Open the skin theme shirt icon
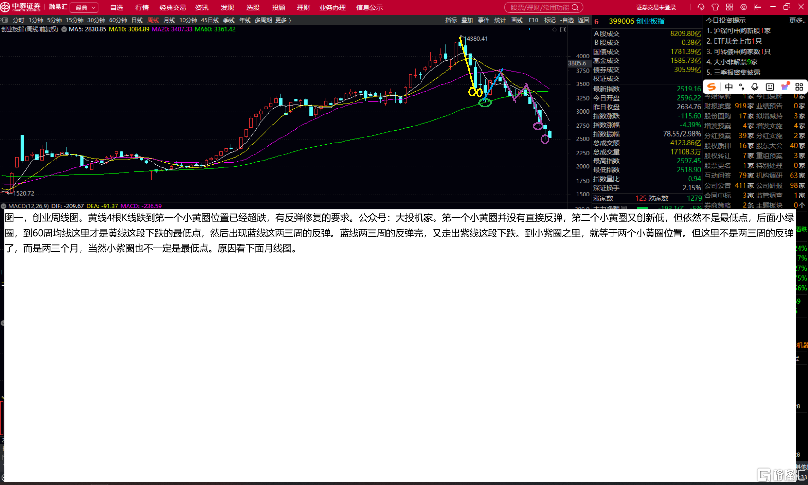The height and width of the screenshot is (485, 808). (x=715, y=7)
